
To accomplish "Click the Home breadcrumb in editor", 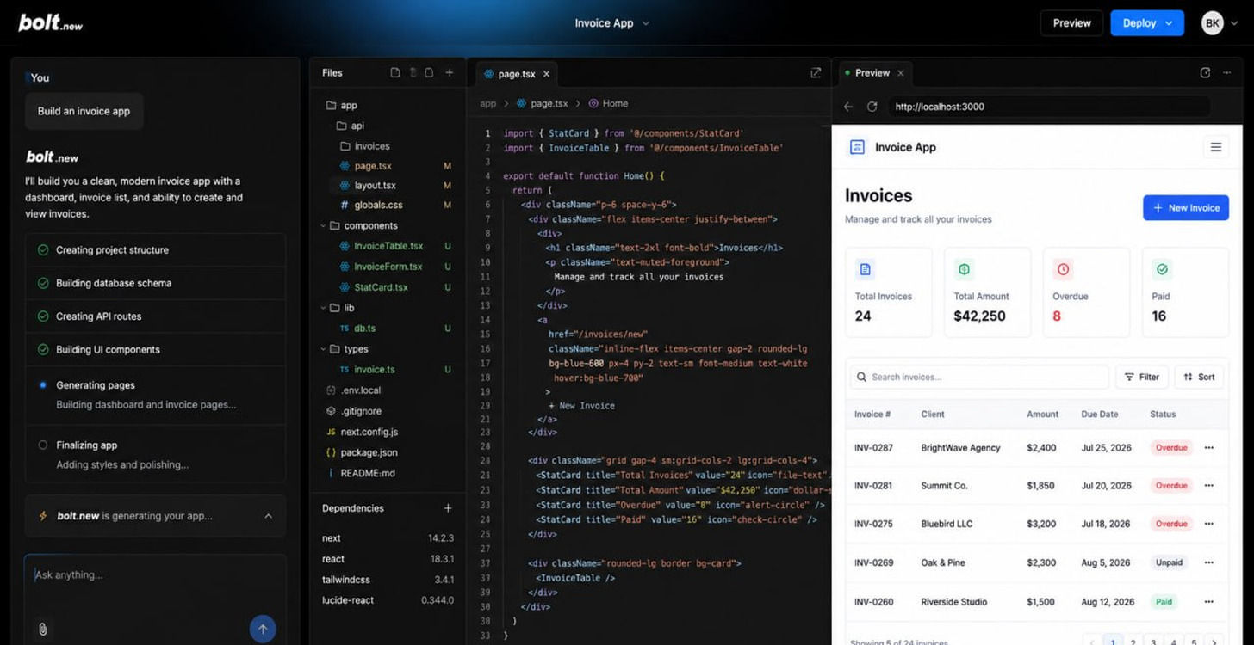I will (608, 103).
